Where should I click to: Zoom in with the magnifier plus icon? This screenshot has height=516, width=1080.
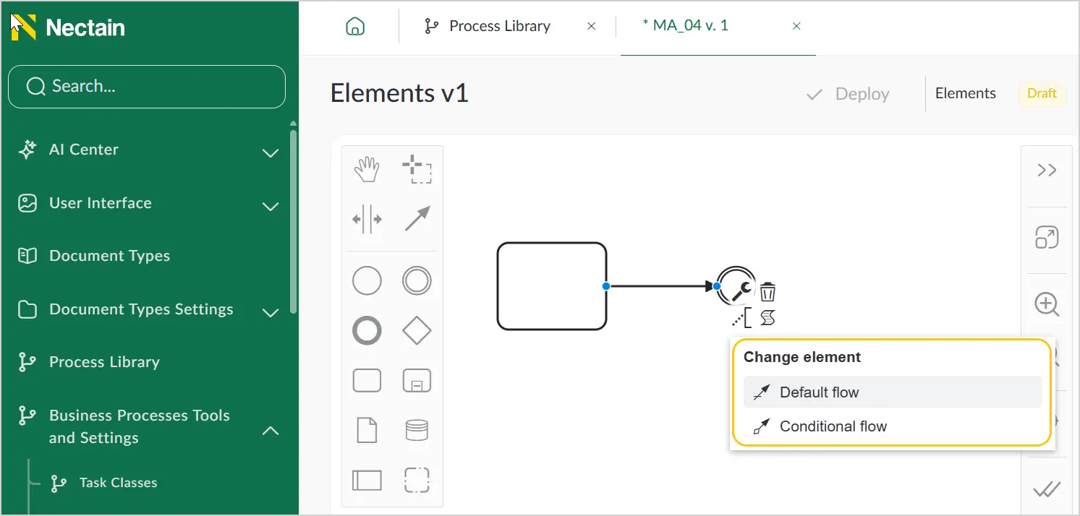click(1047, 304)
